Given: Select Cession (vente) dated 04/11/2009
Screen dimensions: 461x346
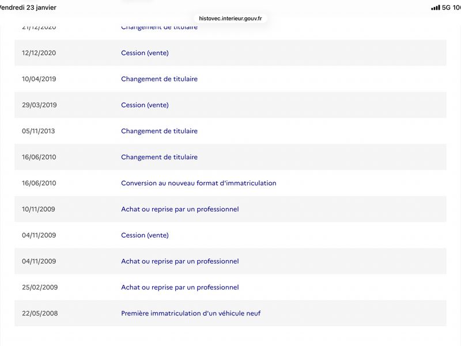Looking at the screenshot, I should (x=145, y=235).
